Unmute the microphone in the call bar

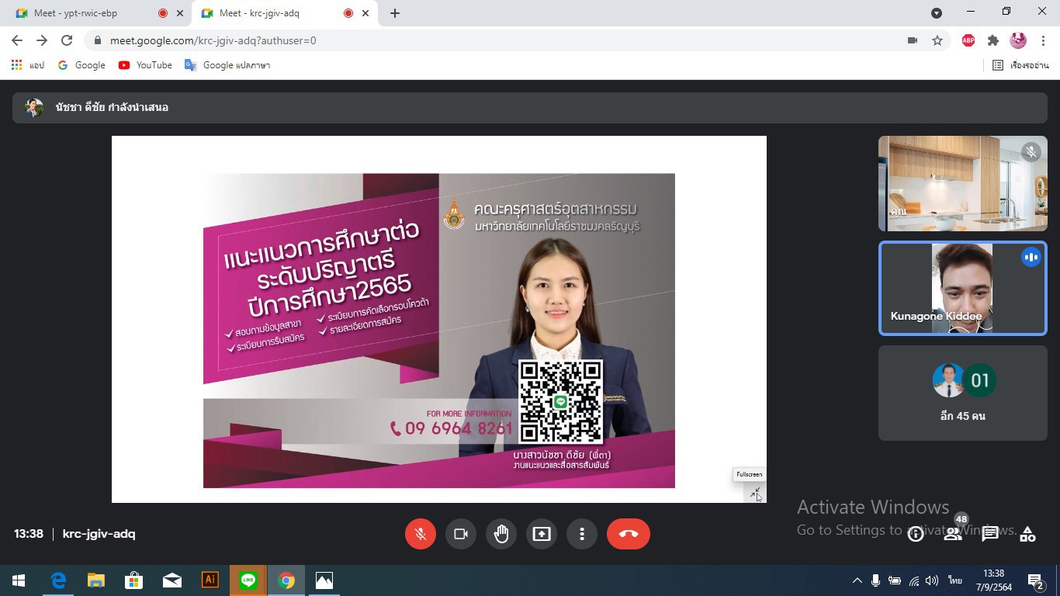pyautogui.click(x=420, y=534)
